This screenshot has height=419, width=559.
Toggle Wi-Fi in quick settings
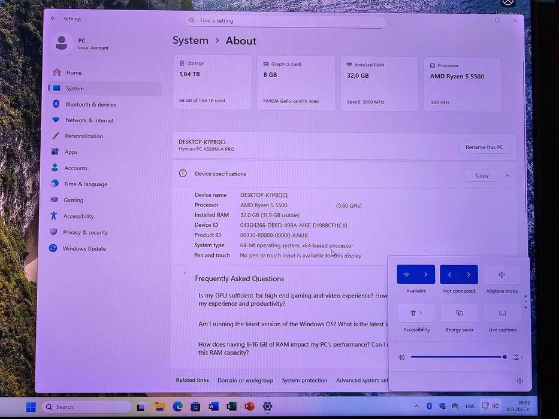pos(406,274)
